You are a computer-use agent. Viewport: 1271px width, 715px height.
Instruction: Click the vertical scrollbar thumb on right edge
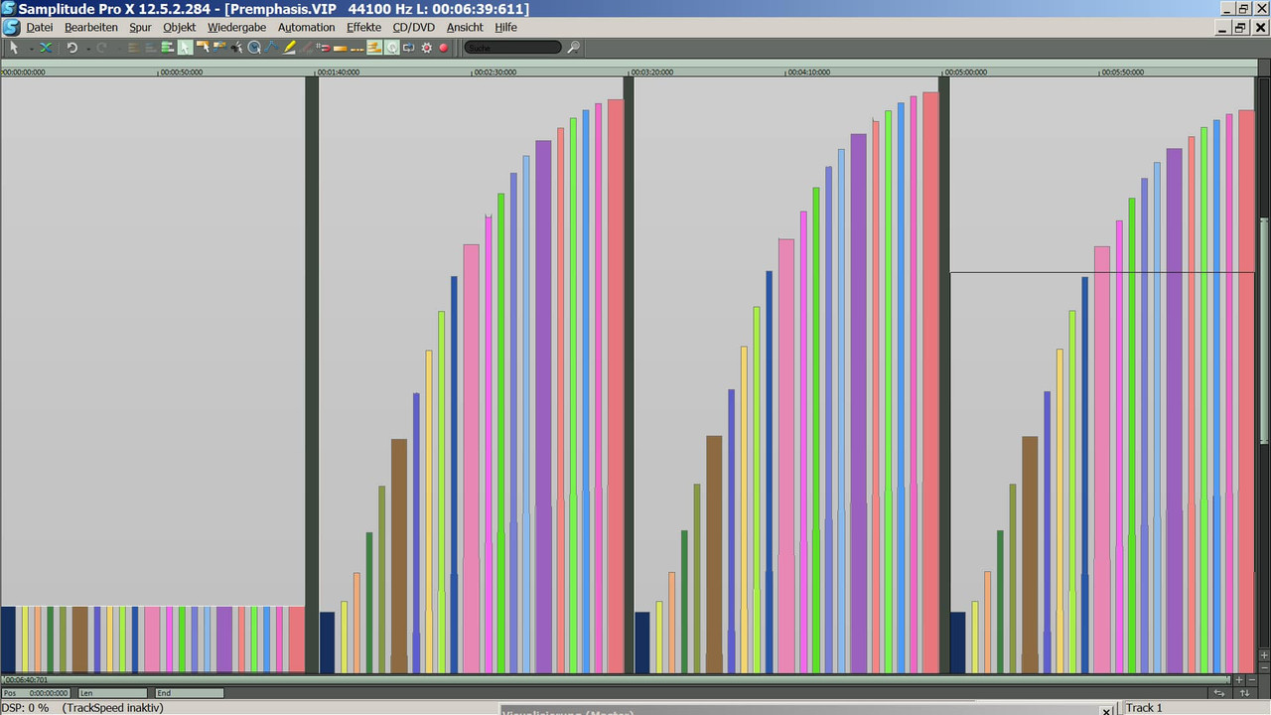(x=1264, y=331)
